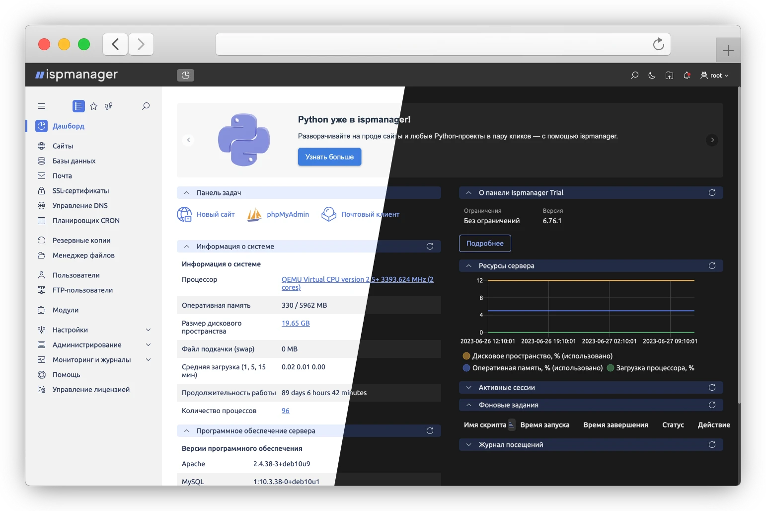Open Базы данных in the sidebar
Screen dimensions: 766x511
73,161
